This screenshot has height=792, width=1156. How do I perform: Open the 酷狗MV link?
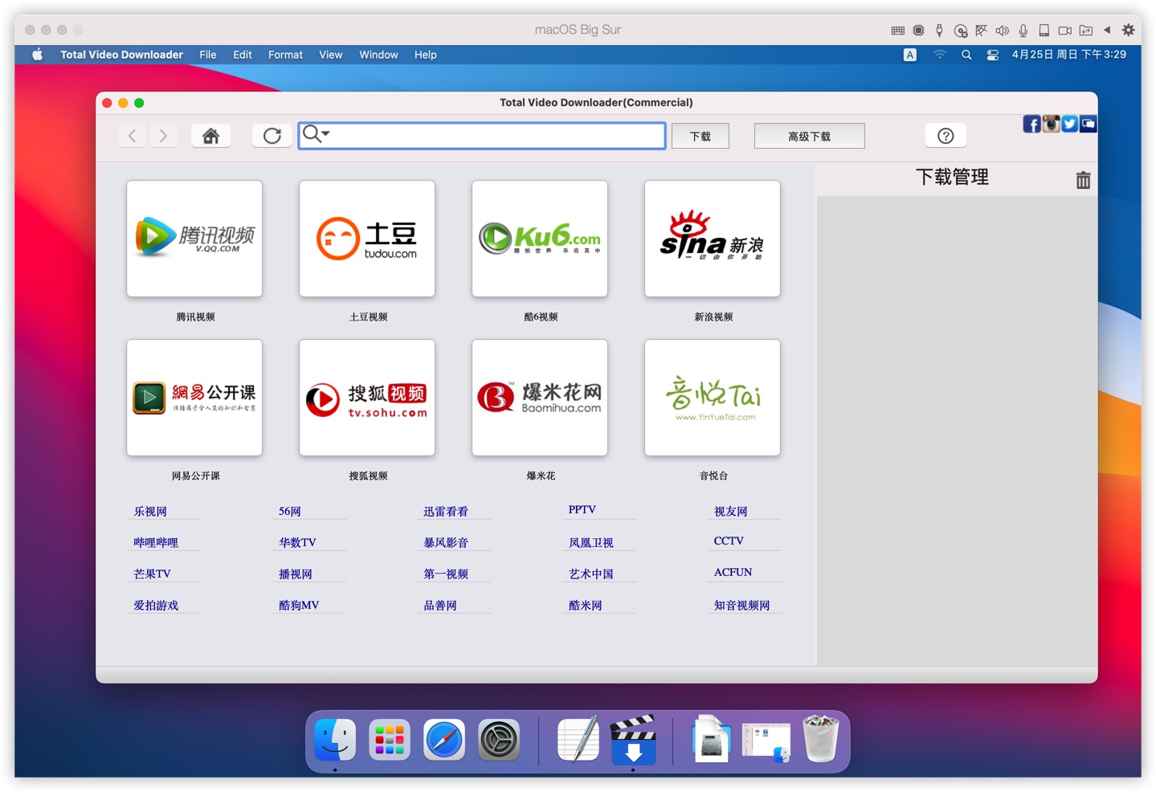(x=299, y=606)
